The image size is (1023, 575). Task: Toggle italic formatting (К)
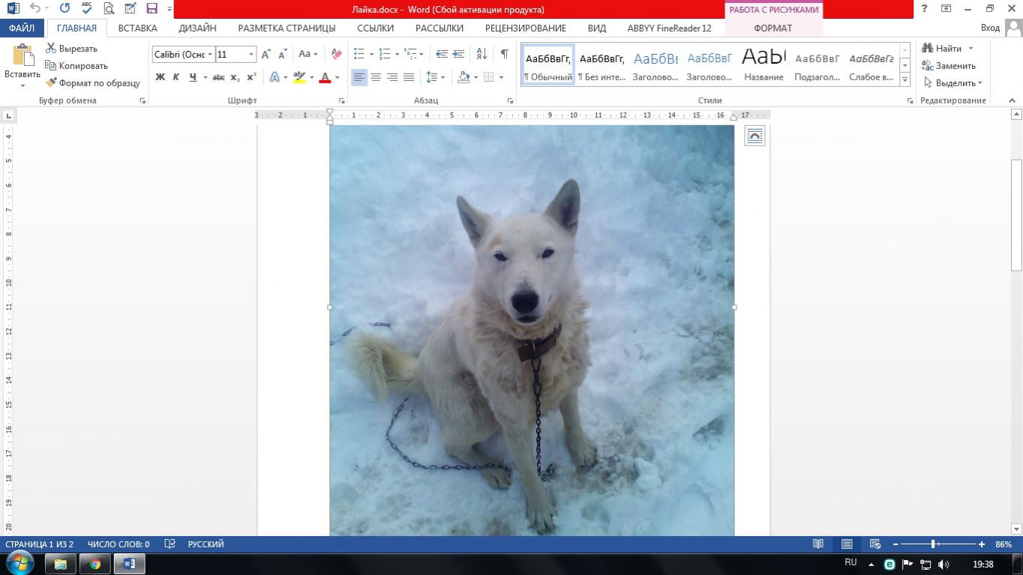pyautogui.click(x=176, y=77)
